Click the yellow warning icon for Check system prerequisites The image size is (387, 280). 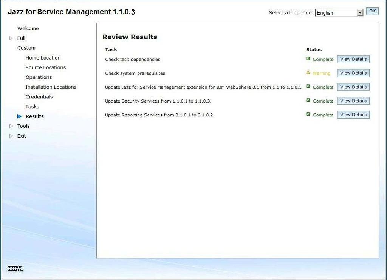point(308,73)
